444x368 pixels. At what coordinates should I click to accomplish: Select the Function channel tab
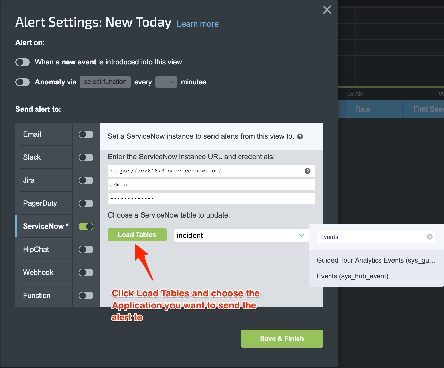44,295
